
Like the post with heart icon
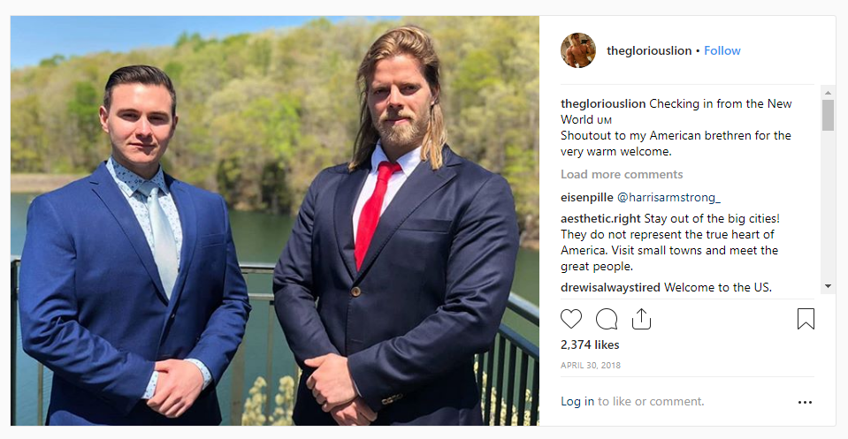571,319
